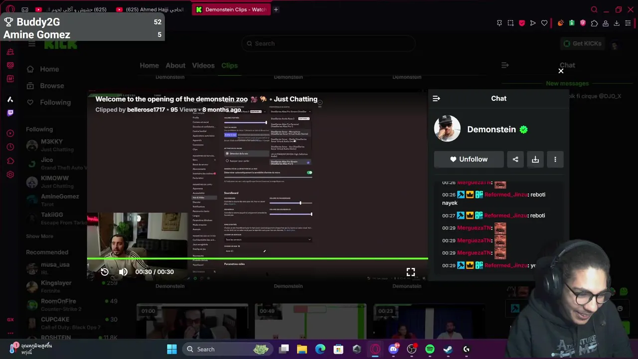This screenshot has height=359, width=638.
Task: Select the channel Clips tab
Action: pyautogui.click(x=230, y=65)
